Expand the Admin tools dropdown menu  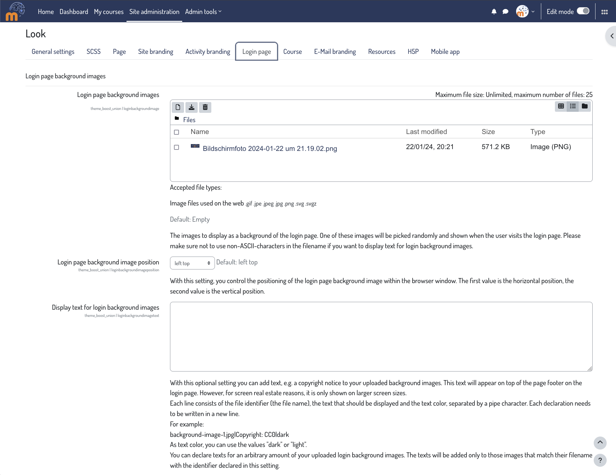[x=203, y=11]
